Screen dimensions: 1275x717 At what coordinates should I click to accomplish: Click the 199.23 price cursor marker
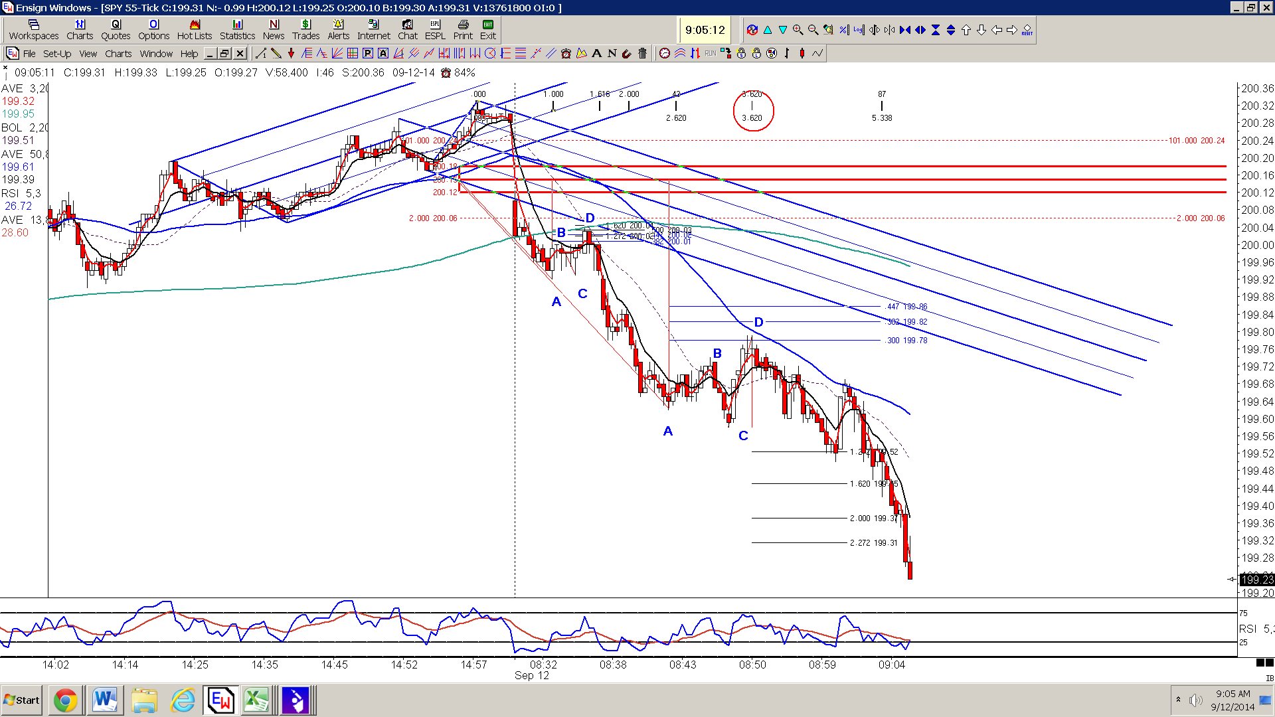[x=1256, y=580]
